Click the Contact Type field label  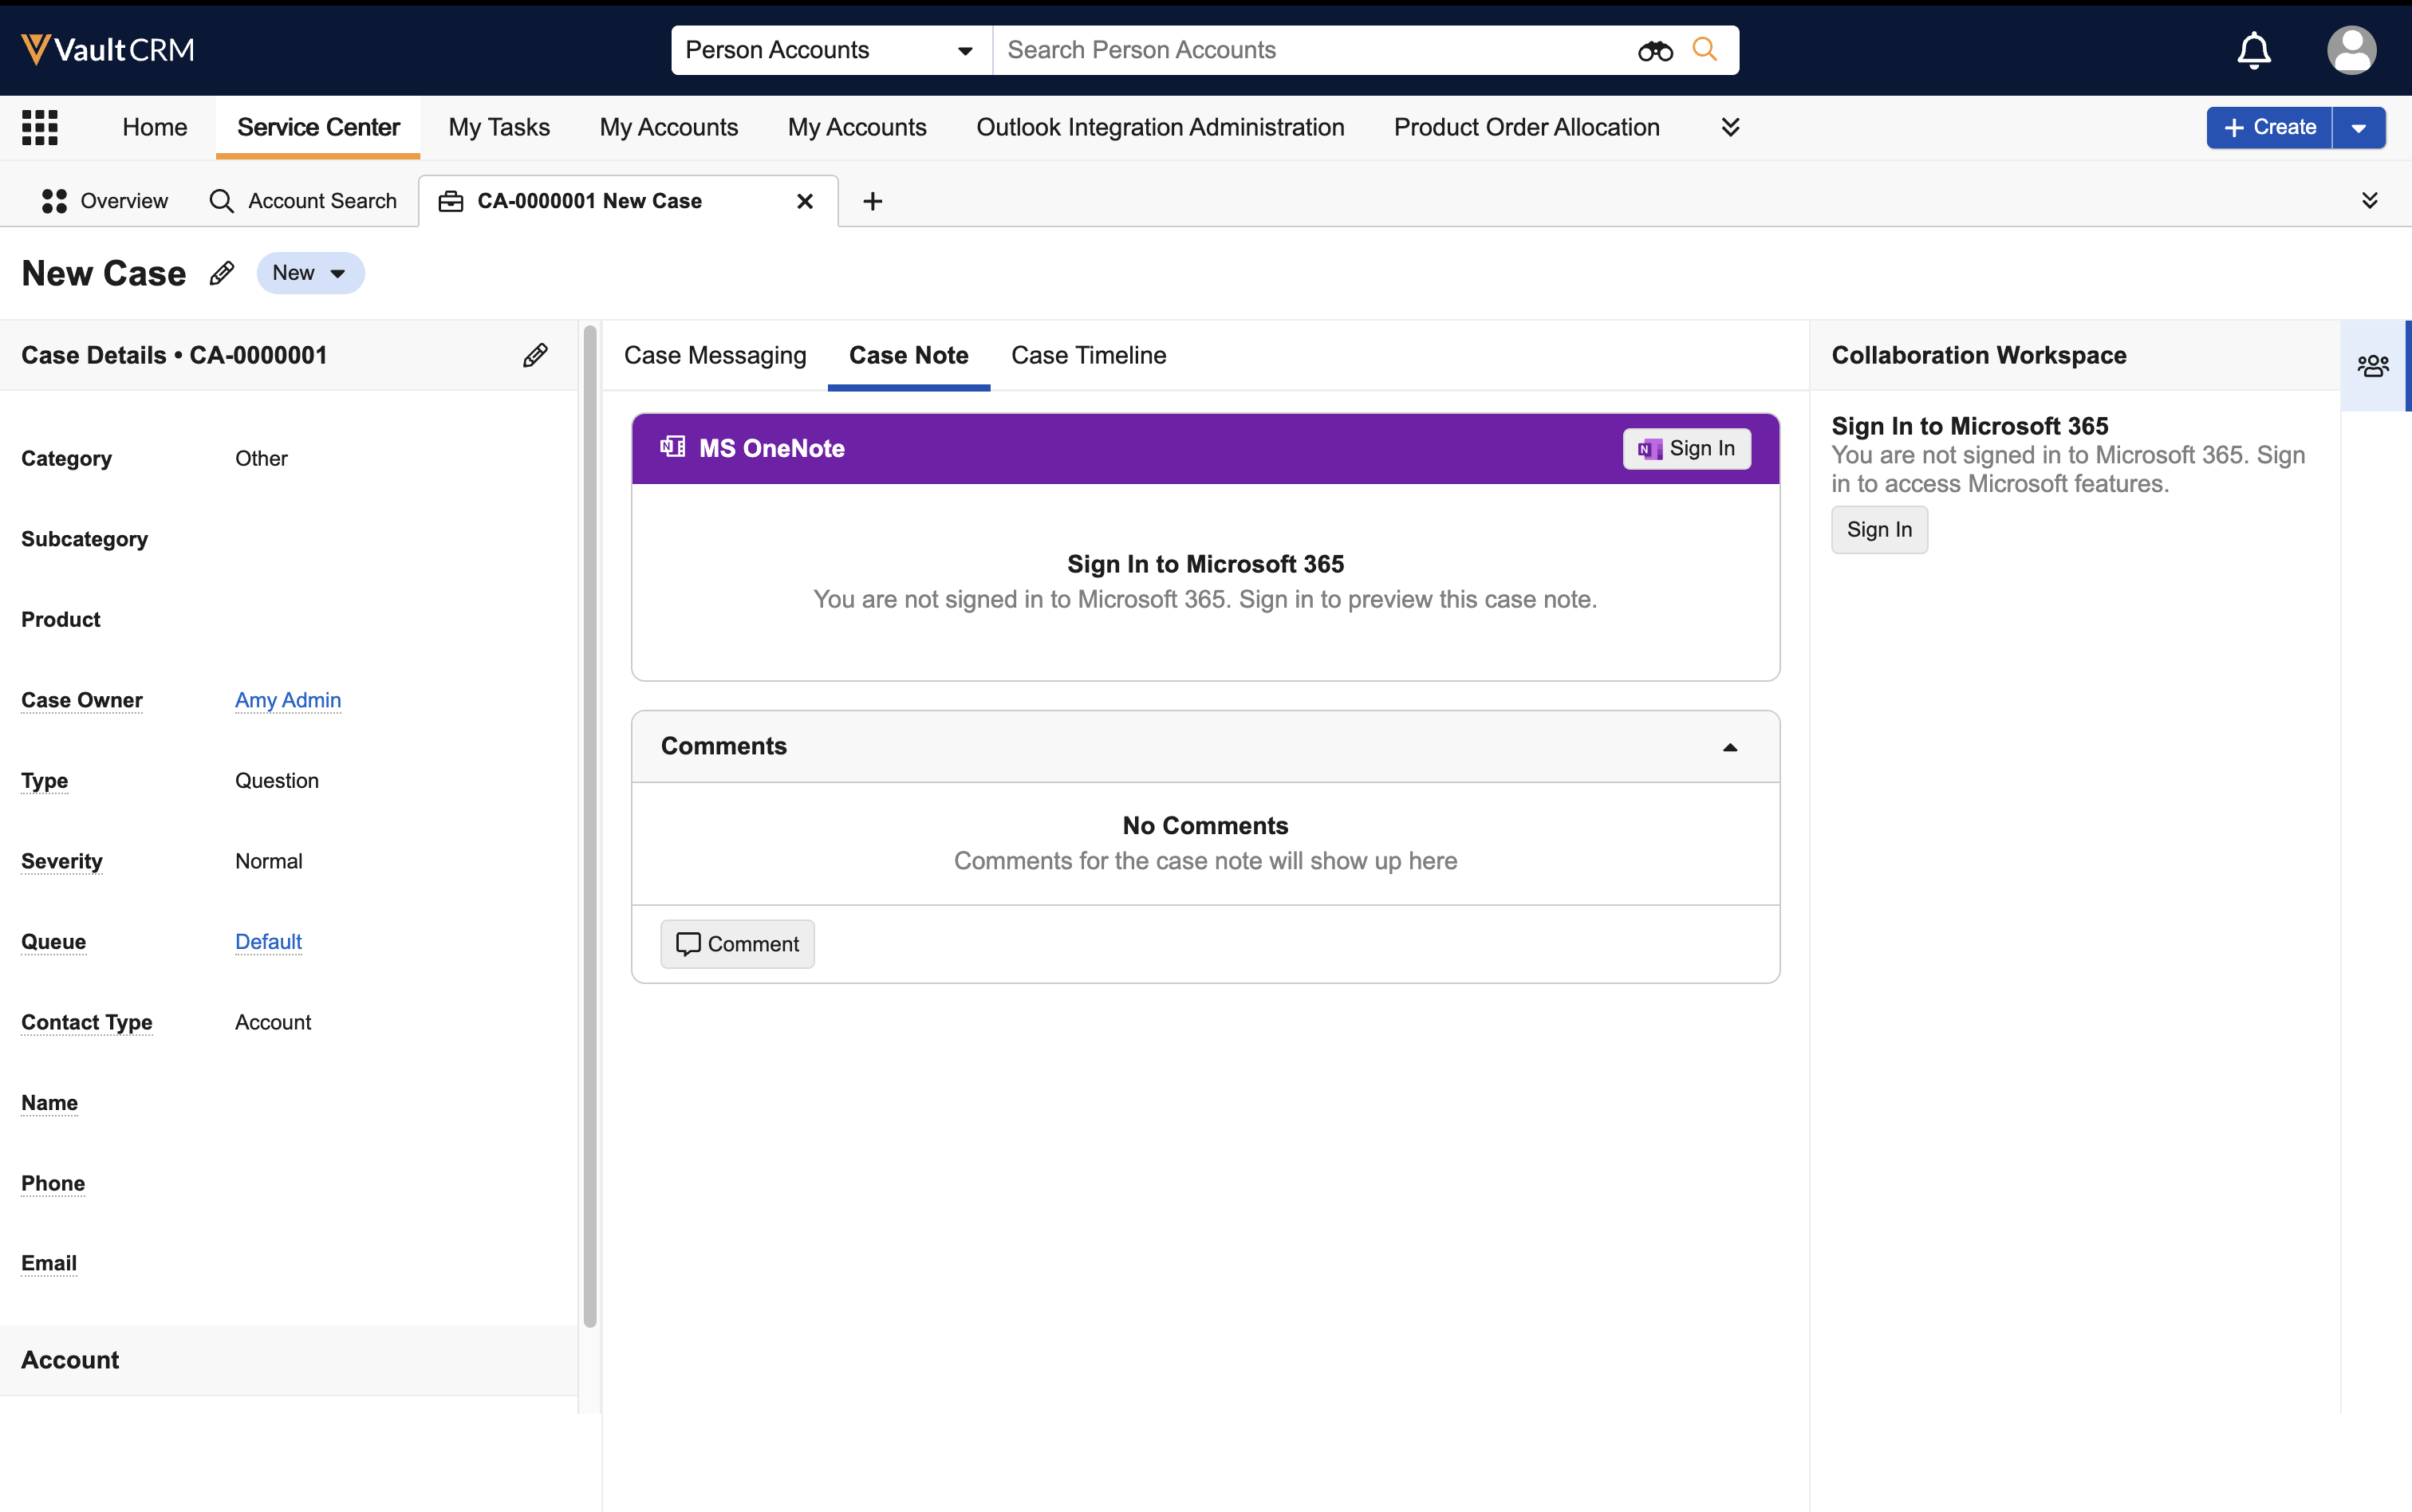(x=87, y=1022)
